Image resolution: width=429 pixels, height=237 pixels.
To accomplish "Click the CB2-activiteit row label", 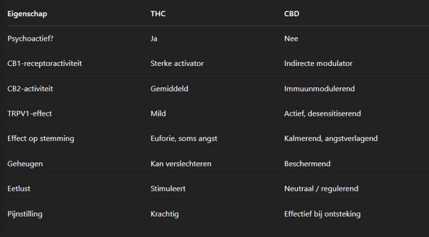I will click(x=30, y=88).
